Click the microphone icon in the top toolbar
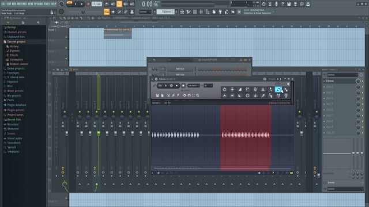Viewport: 369px width, 207px height. [276, 4]
